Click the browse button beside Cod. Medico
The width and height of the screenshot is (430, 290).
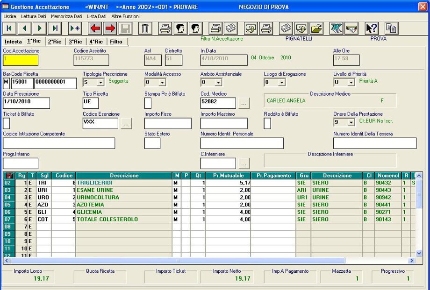tap(244, 104)
